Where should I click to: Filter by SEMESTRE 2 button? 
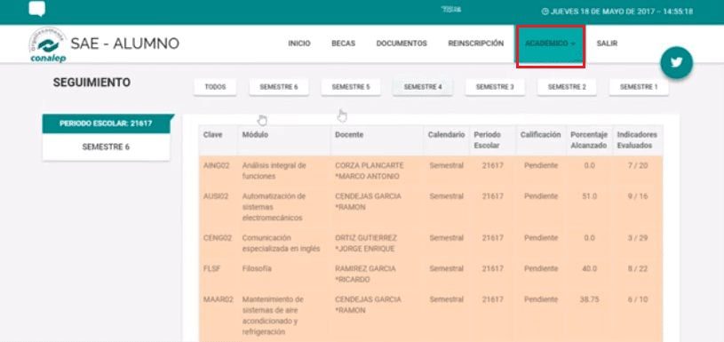pyautogui.click(x=567, y=87)
